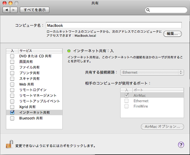Enable 画面共有 checkbox

coord(12,62)
